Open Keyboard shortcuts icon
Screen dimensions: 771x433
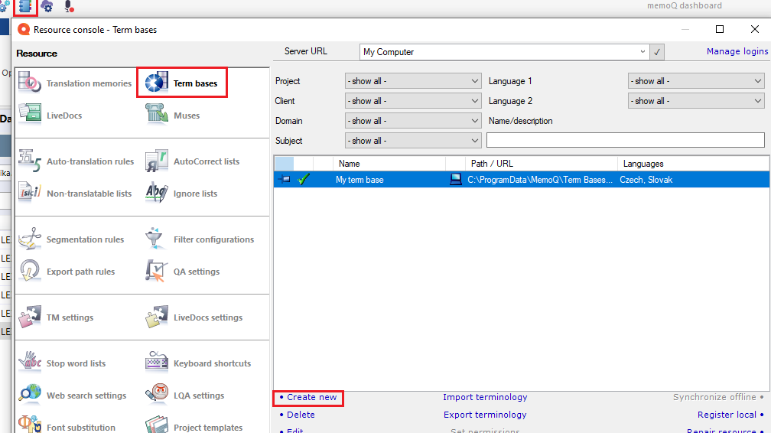pyautogui.click(x=157, y=363)
